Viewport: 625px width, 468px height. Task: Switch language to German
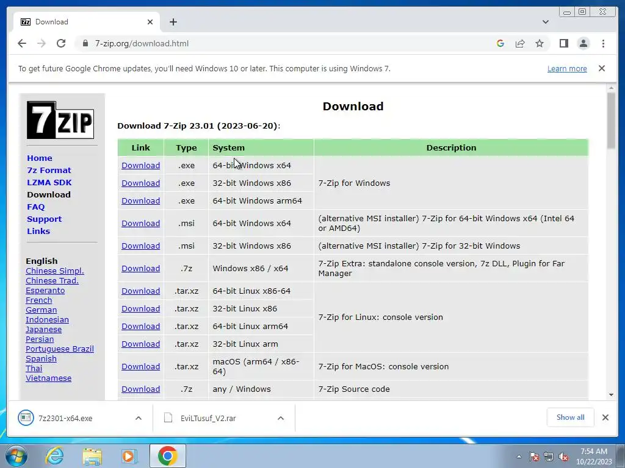click(x=41, y=310)
